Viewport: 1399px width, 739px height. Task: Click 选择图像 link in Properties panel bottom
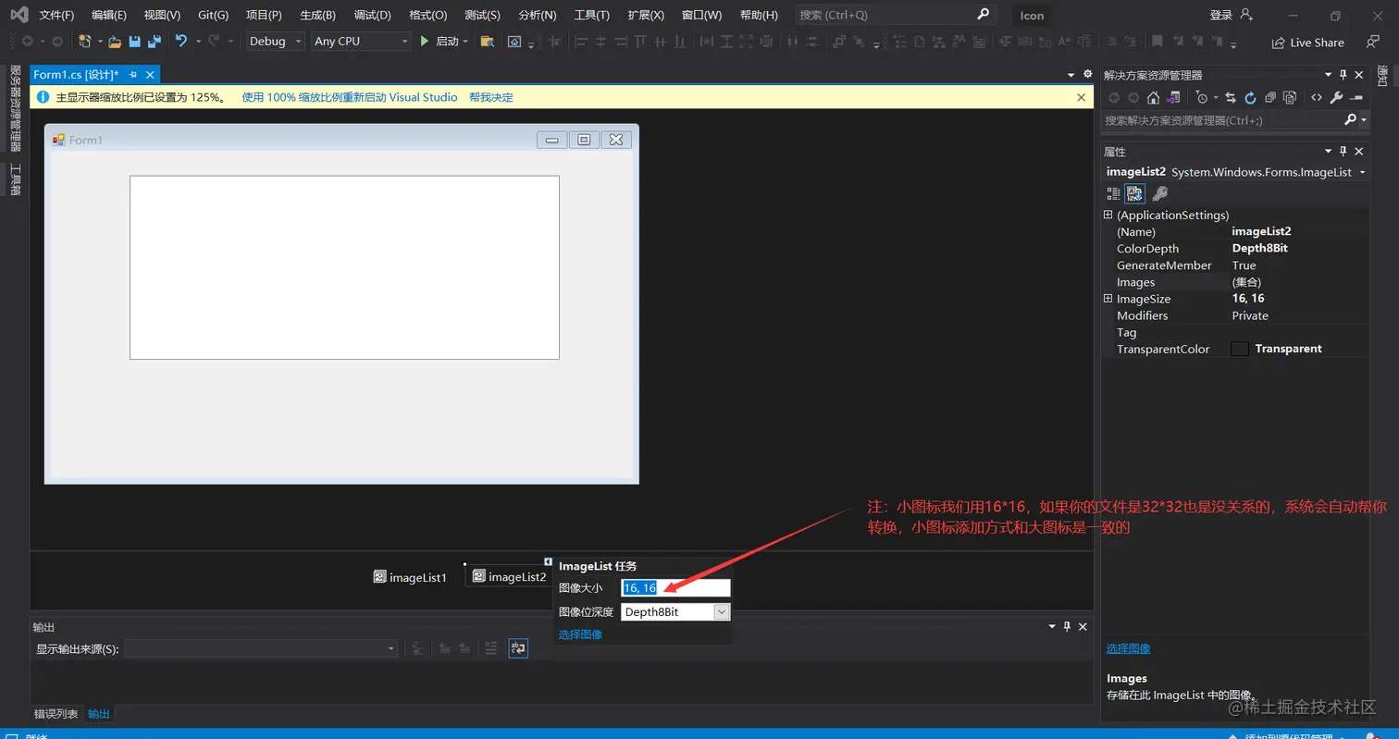(x=1128, y=648)
